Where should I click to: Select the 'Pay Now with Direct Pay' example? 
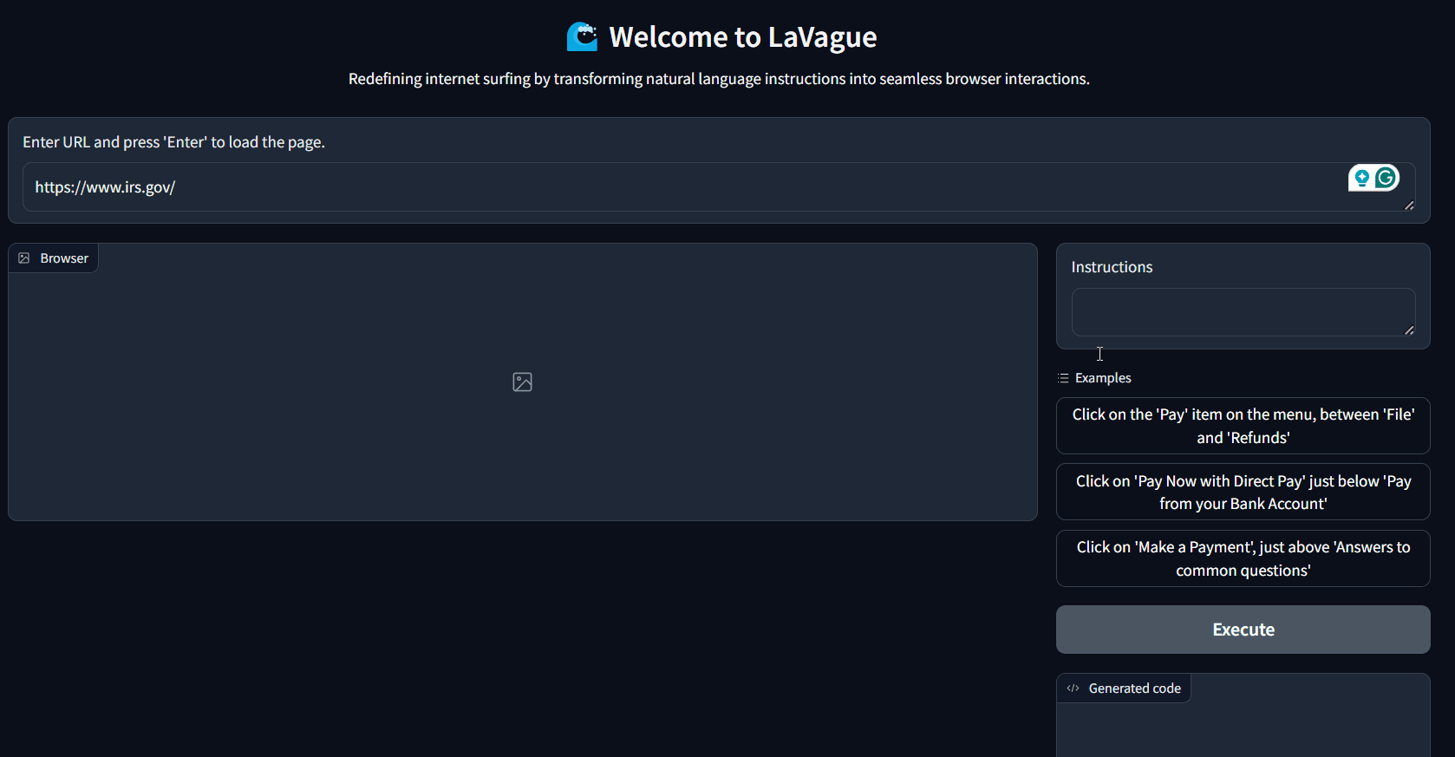click(1243, 493)
